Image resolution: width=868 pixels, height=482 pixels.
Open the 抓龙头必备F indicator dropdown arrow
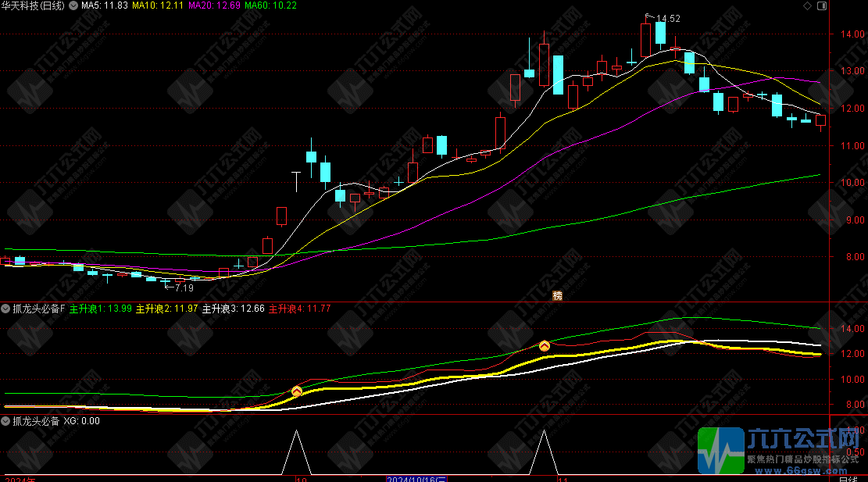[x=5, y=309]
